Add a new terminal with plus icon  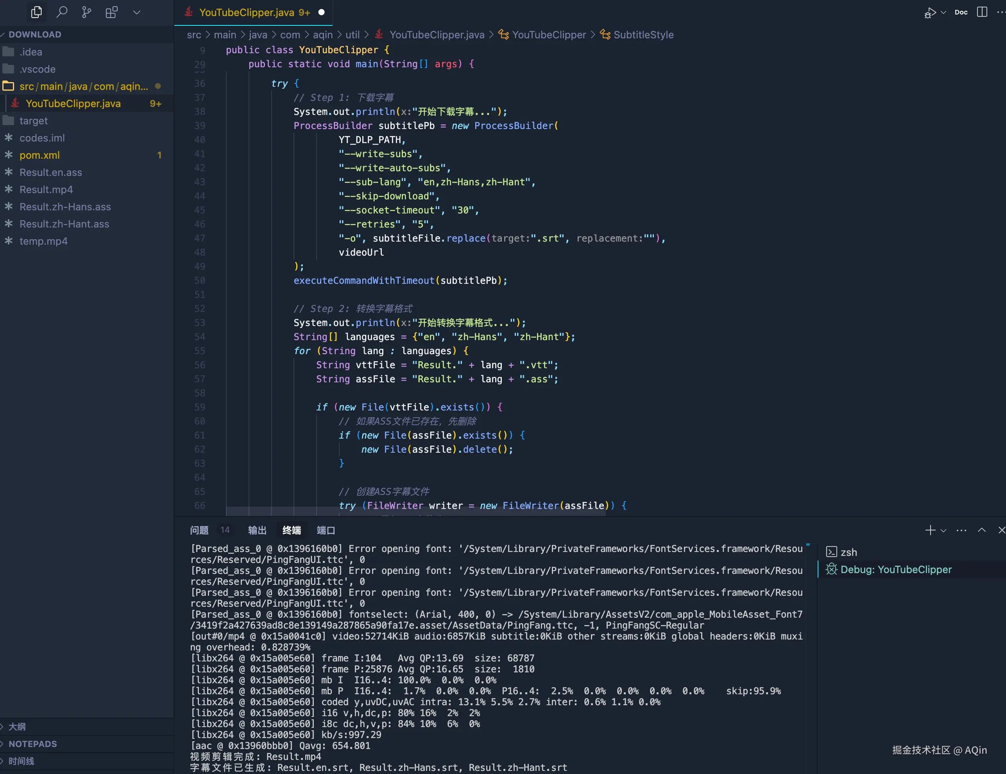(x=930, y=530)
